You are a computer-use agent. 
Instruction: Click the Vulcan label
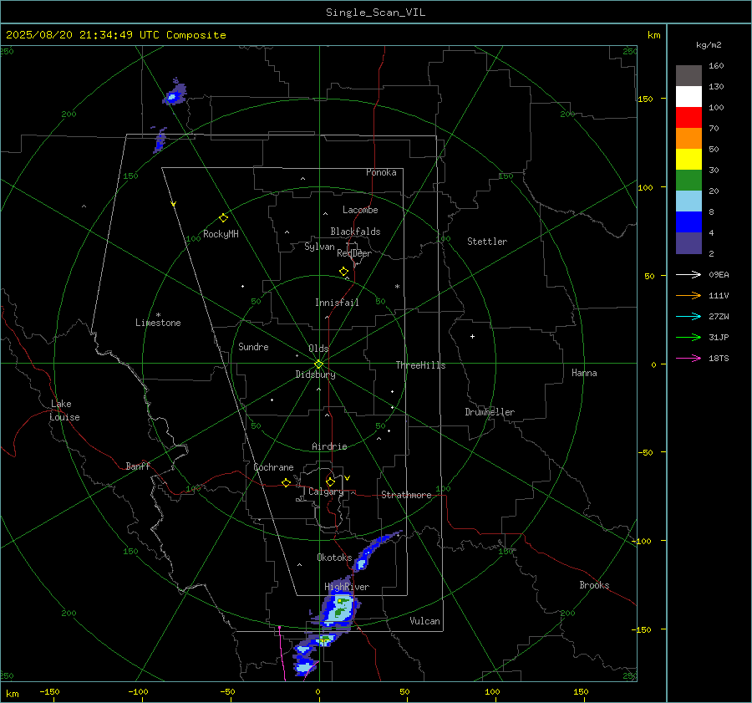424,621
